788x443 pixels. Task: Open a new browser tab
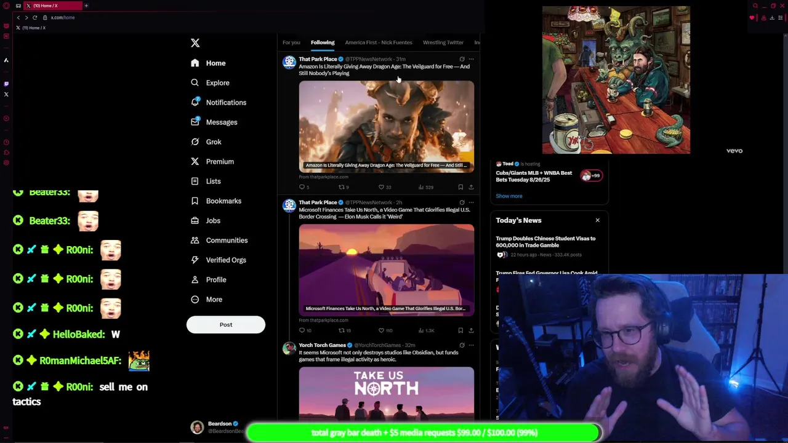pyautogui.click(x=86, y=6)
